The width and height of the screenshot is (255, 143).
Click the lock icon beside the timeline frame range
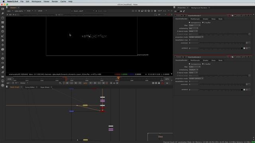coord(159,83)
